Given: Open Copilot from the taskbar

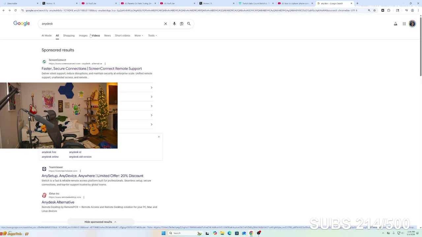Looking at the screenshot, I should coord(215,233).
